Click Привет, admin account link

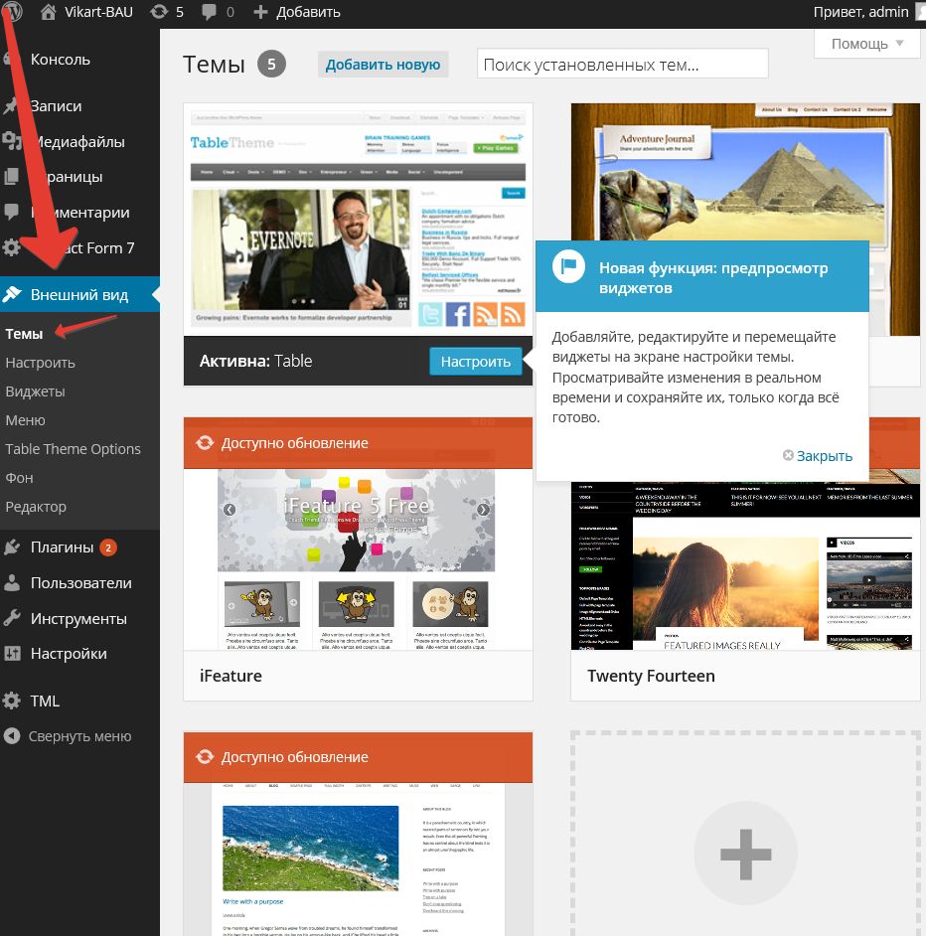coord(860,12)
